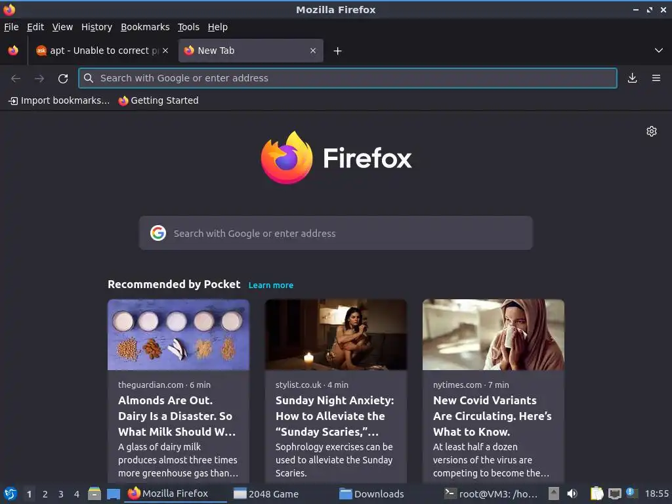Close the New Tab tab
The width and height of the screenshot is (672, 504).
coord(313,51)
